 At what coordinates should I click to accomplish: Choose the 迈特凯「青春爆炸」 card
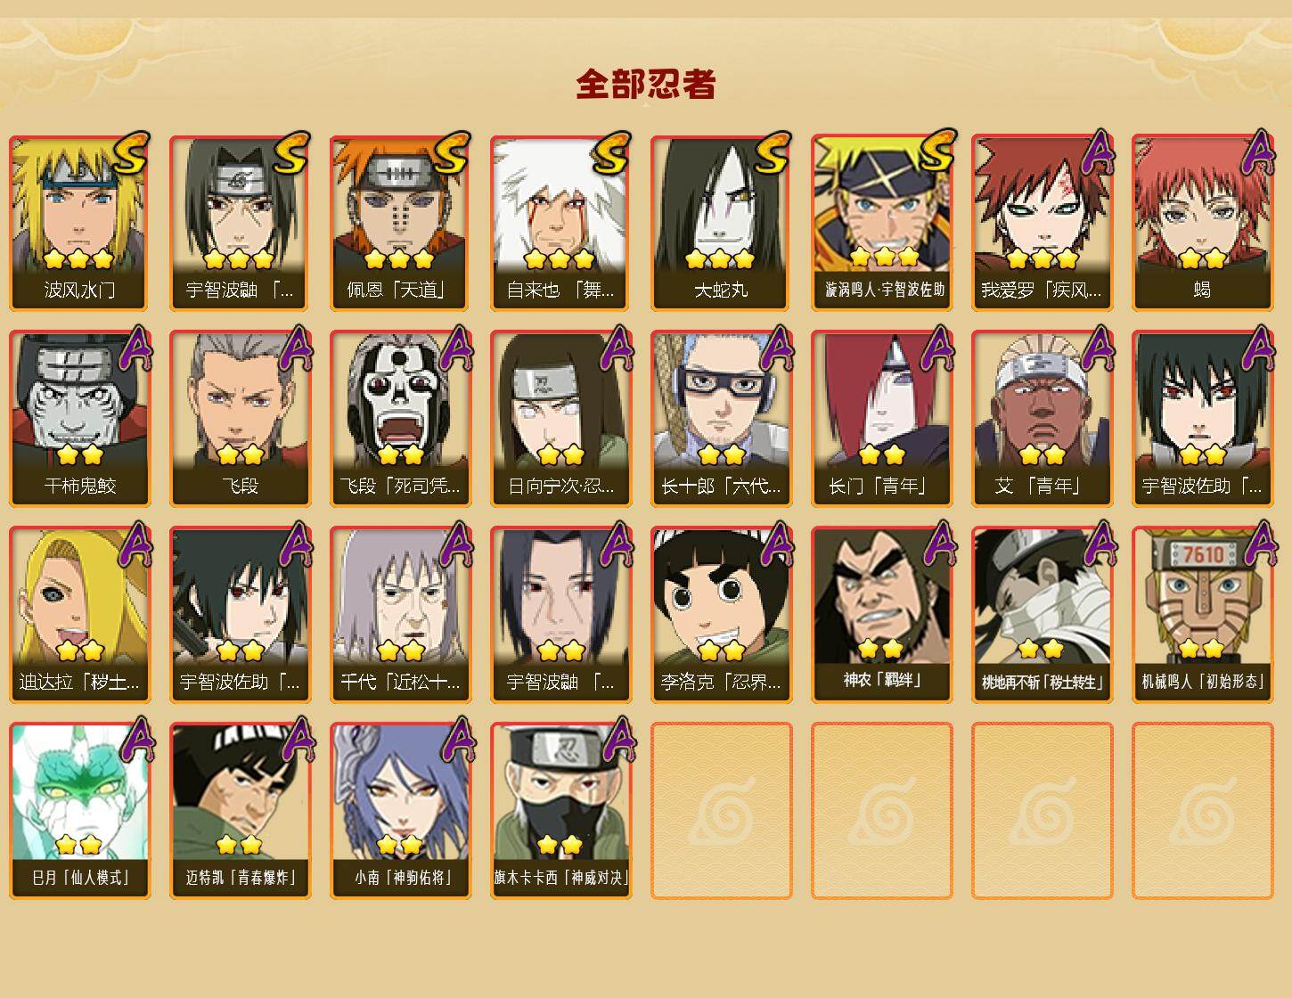241,811
